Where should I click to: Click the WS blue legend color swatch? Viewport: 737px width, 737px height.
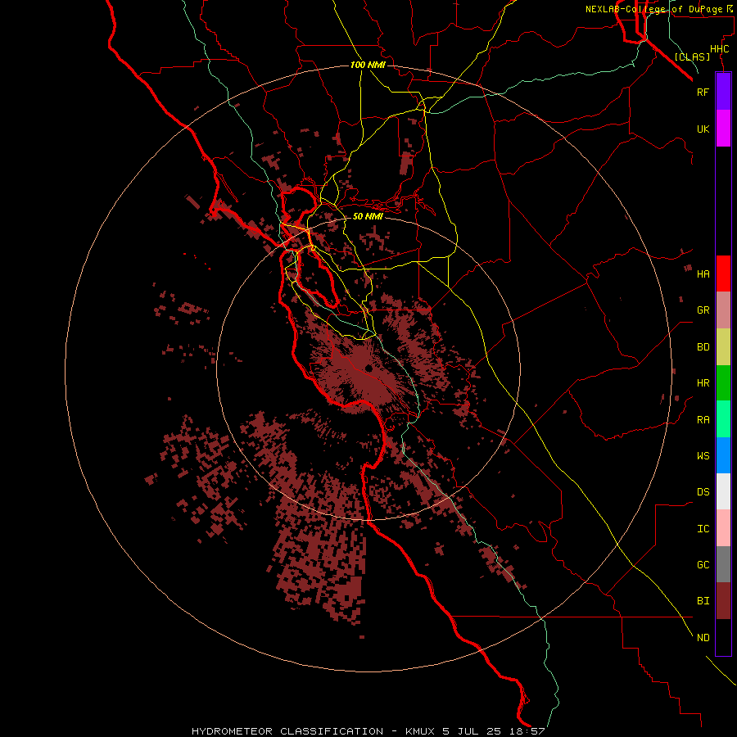click(x=723, y=455)
